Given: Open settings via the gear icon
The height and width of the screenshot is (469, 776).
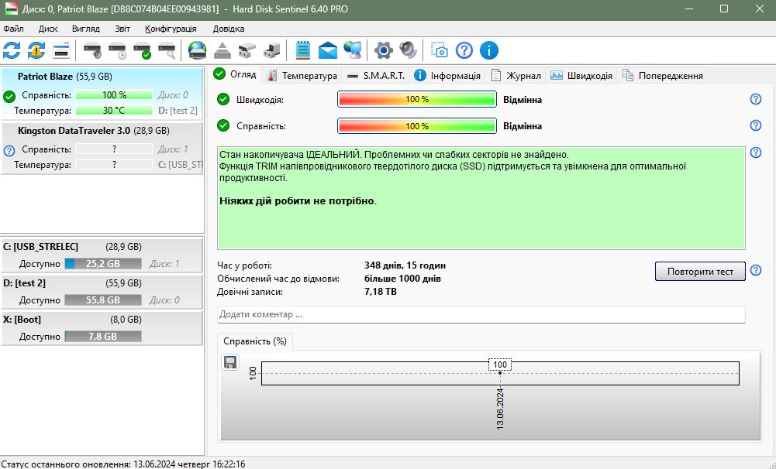Looking at the screenshot, I should pyautogui.click(x=384, y=50).
